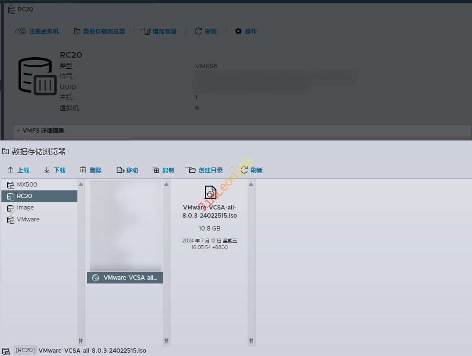Select the RC20 datastore in list

pyautogui.click(x=24, y=196)
